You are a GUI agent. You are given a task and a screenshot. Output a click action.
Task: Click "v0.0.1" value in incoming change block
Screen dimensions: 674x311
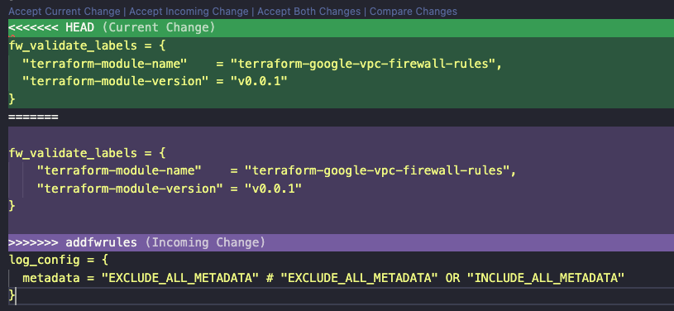pyautogui.click(x=273, y=189)
